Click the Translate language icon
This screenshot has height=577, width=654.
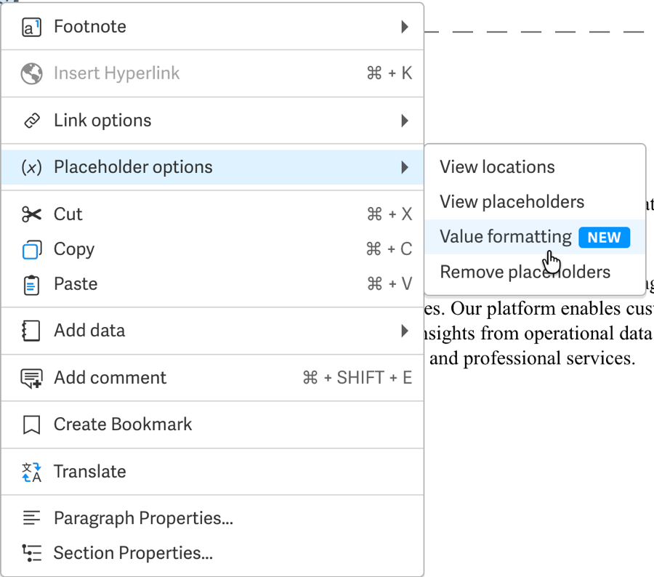[31, 472]
